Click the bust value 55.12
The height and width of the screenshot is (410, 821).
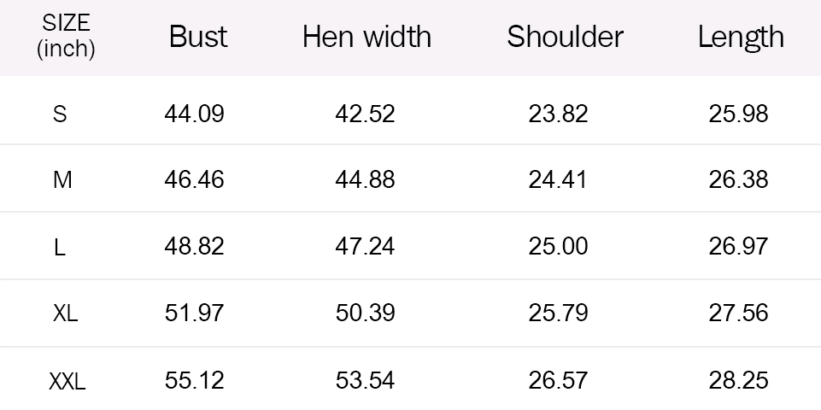194,380
